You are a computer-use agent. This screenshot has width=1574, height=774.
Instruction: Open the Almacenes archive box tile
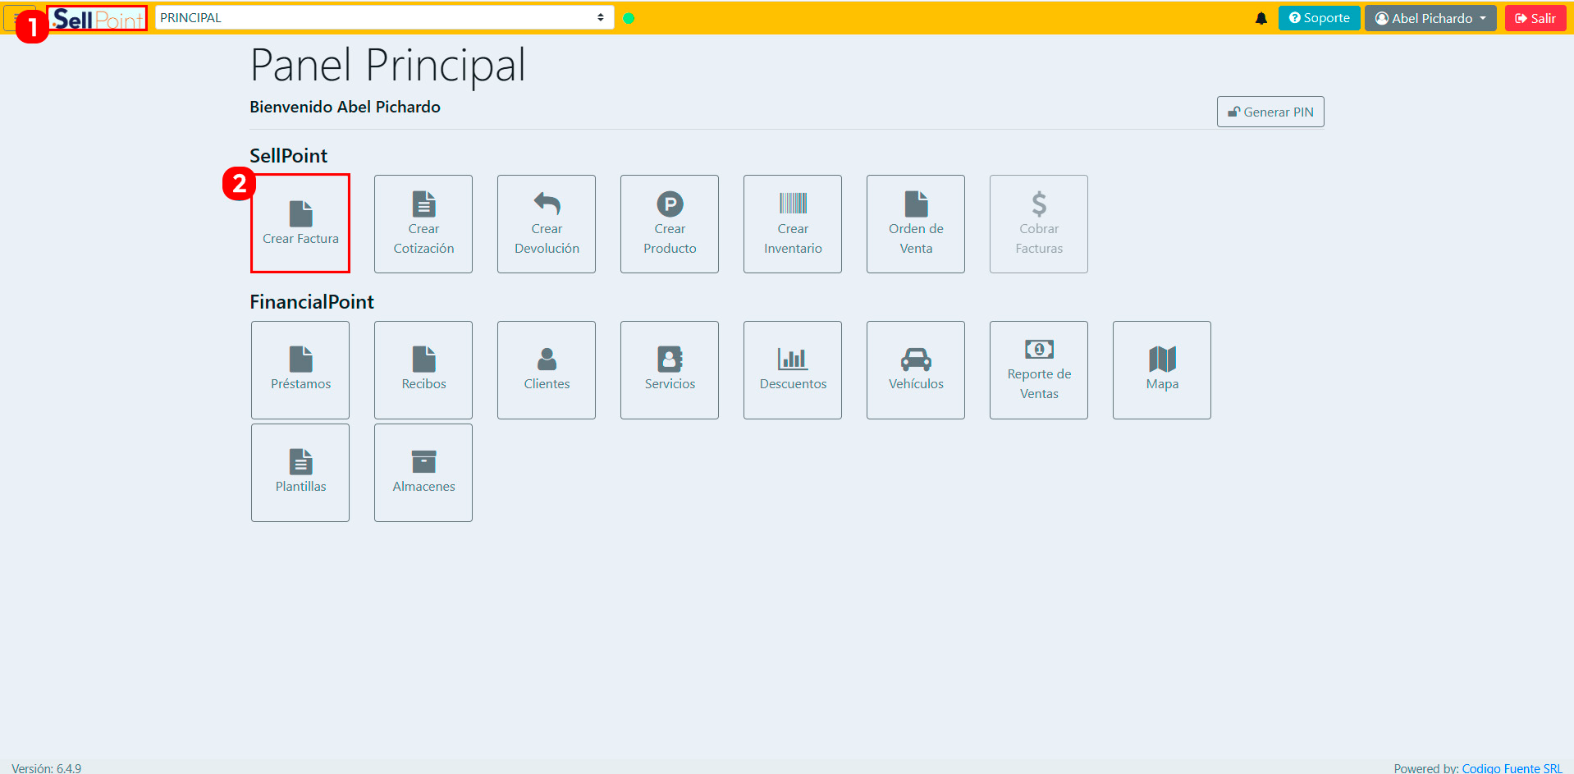(423, 473)
